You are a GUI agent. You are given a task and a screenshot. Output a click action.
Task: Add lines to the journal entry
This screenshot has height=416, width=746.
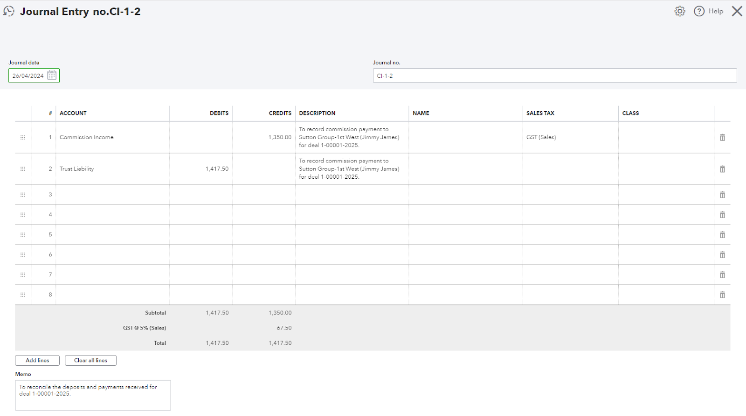coord(37,360)
